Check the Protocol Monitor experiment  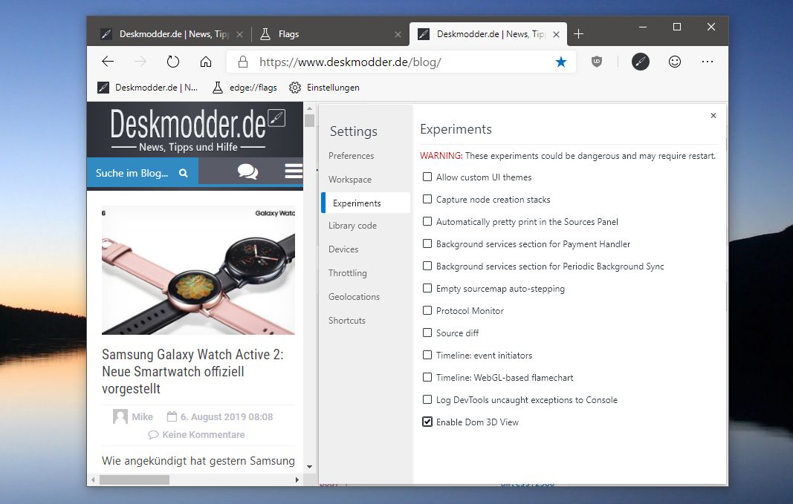point(427,310)
